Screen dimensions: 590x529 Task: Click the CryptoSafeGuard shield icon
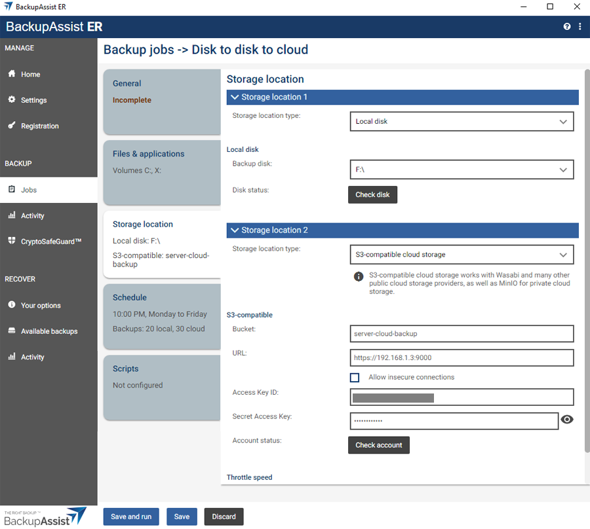pos(12,240)
